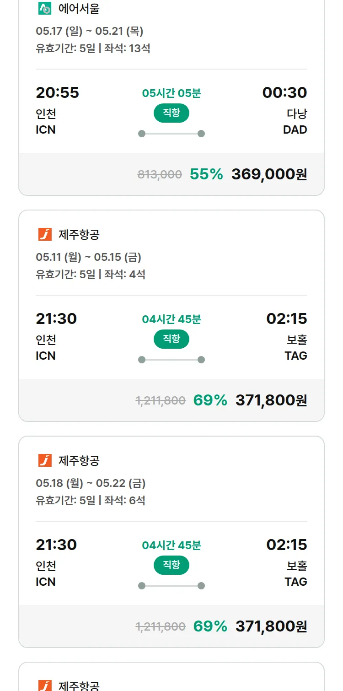
Task: Select the 369,000원 discounted price
Action: click(x=269, y=174)
